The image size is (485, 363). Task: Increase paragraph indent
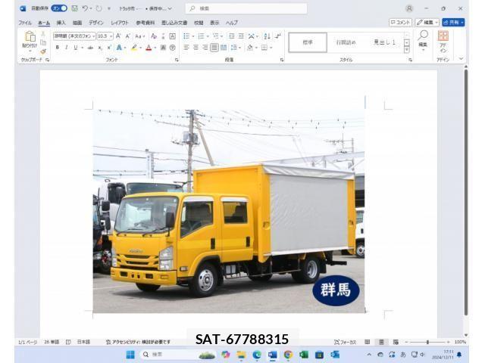pos(241,36)
